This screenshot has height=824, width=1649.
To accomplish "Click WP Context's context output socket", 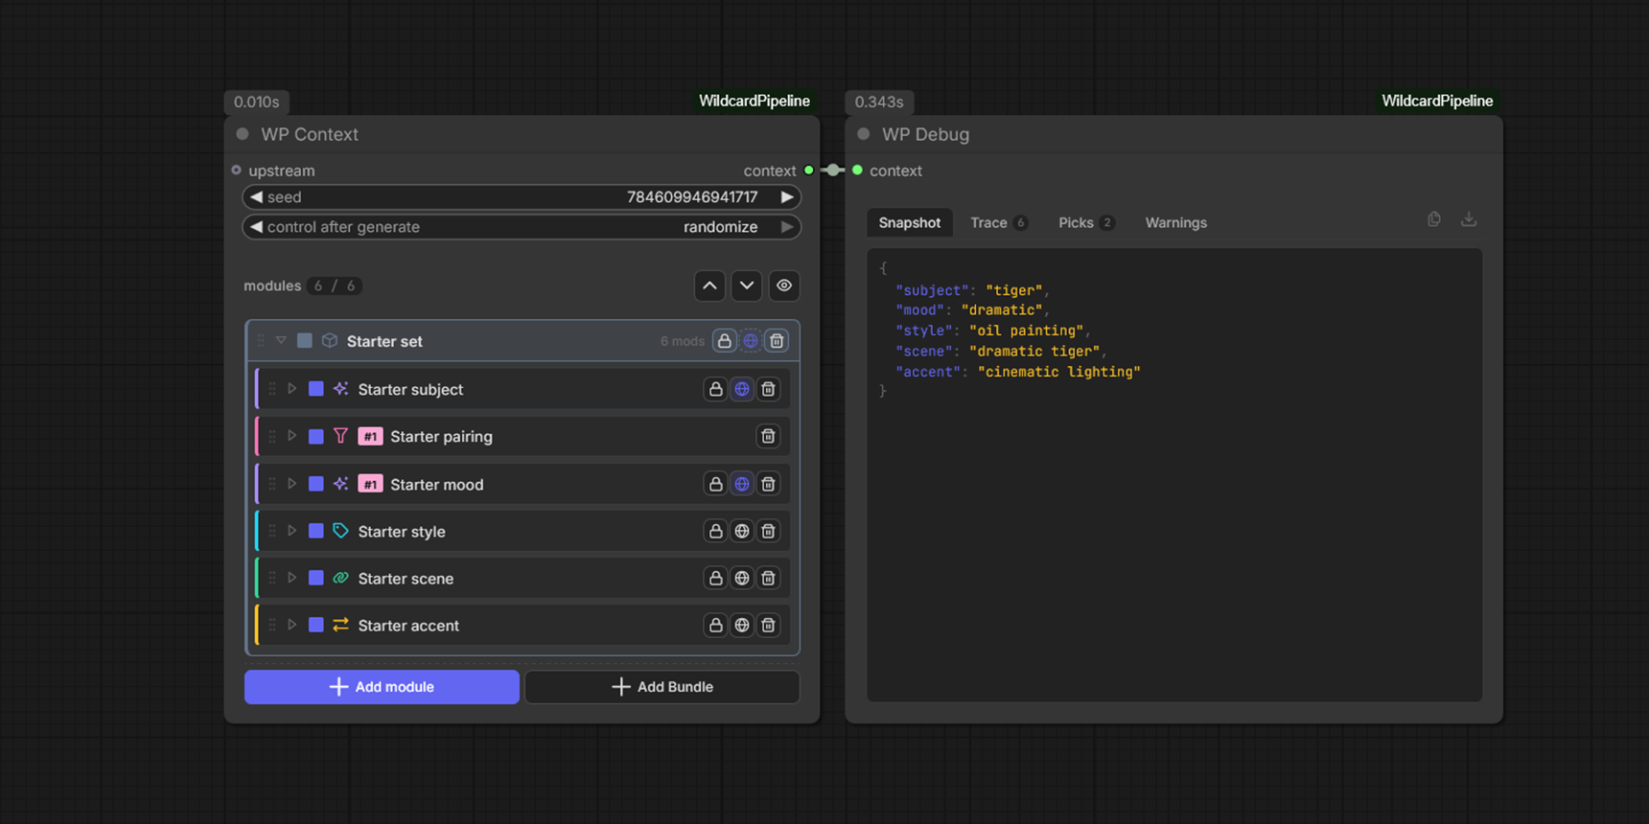I will point(809,171).
